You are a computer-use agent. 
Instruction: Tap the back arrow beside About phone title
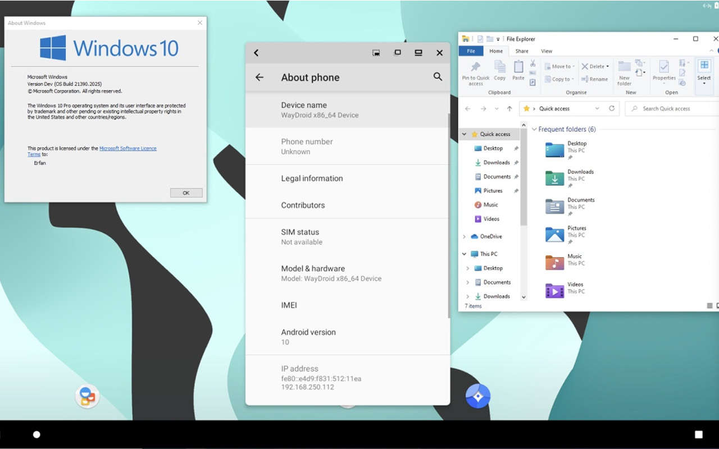pos(260,77)
